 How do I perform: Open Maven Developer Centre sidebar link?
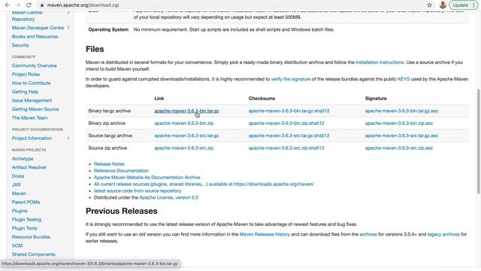click(38, 28)
